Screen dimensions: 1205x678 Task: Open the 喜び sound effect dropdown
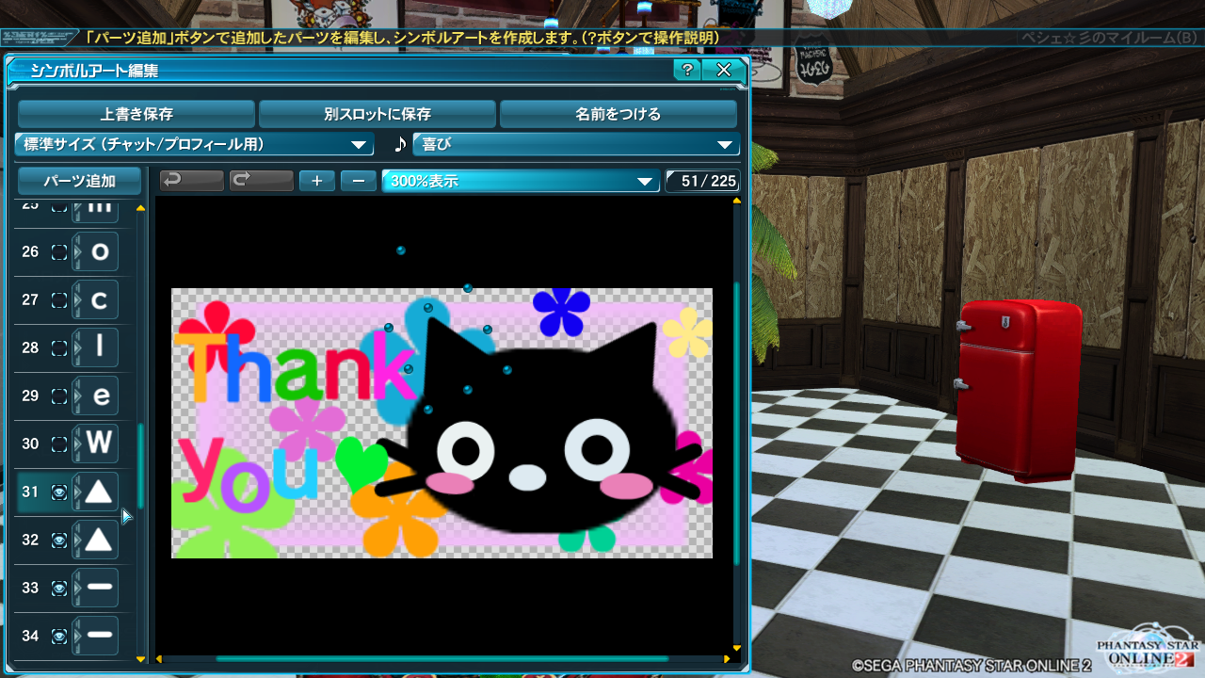click(576, 144)
